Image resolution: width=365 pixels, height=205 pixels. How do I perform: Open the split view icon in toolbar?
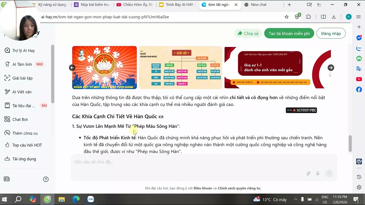323,17
